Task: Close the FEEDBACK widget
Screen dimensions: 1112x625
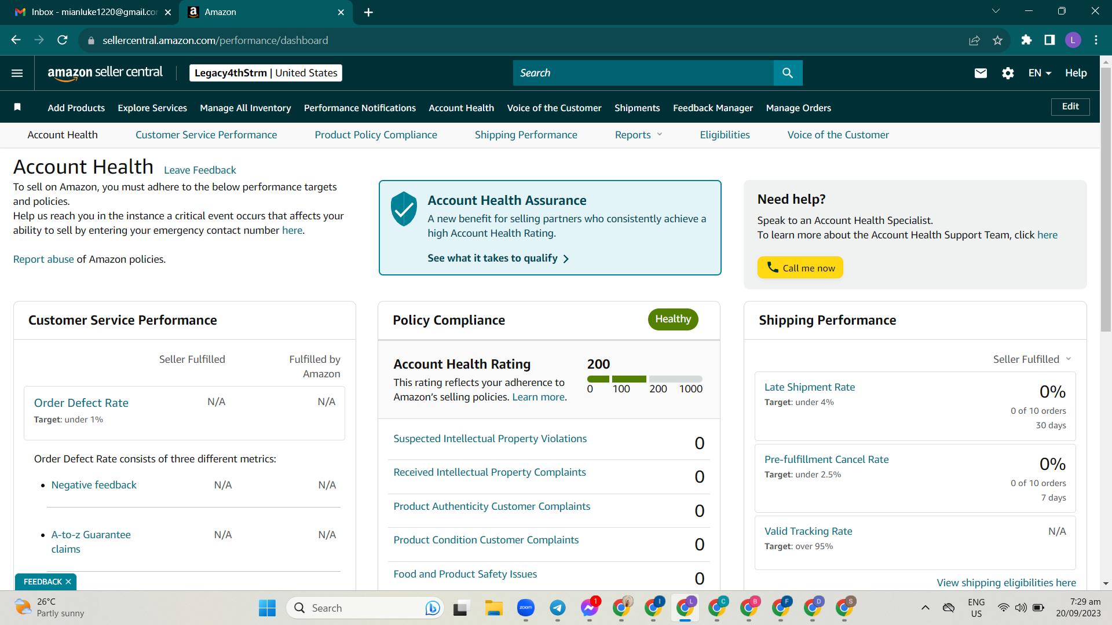Action: click(68, 582)
